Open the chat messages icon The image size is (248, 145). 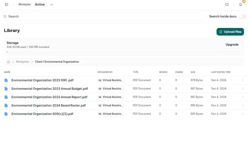pyautogui.click(x=227, y=4)
